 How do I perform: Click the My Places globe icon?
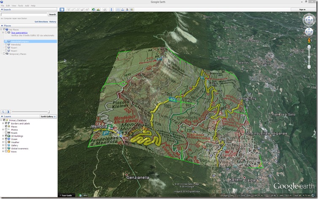click(7, 29)
